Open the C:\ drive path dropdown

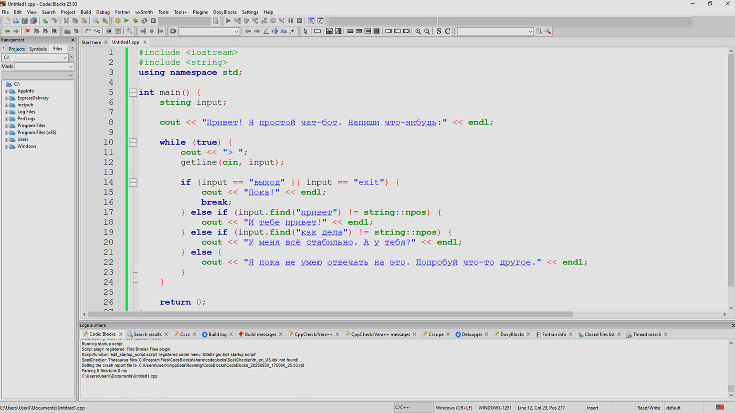(x=65, y=58)
